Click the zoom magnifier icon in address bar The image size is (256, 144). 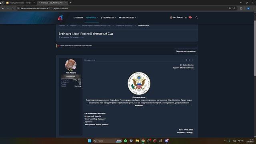coord(230,8)
